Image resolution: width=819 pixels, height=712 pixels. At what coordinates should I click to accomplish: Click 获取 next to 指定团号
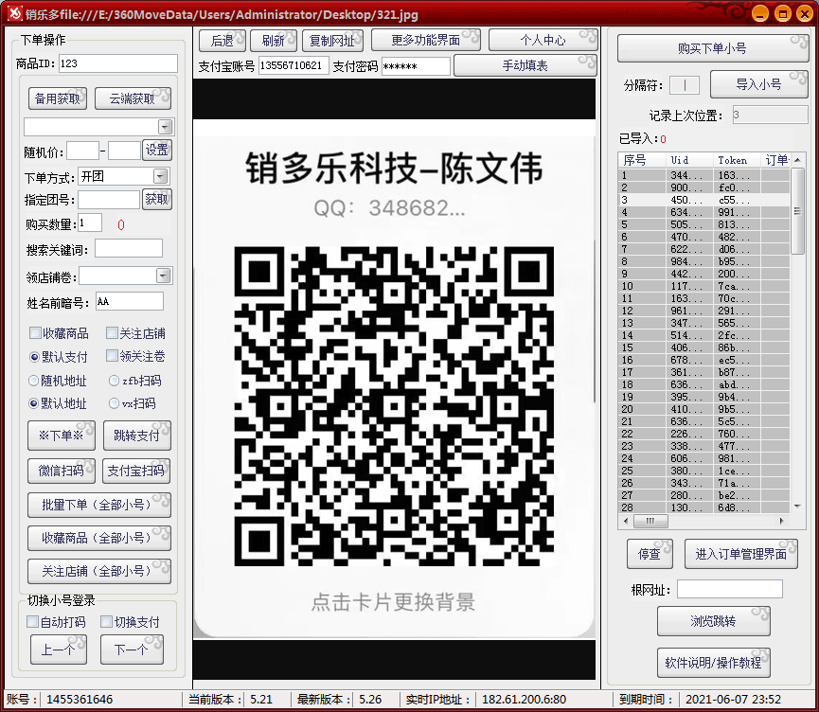point(156,199)
